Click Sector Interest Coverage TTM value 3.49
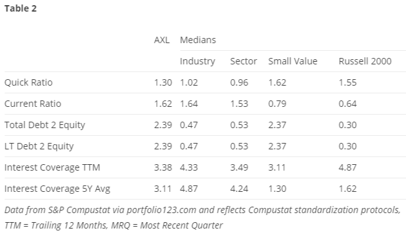The image size is (406, 235). [x=239, y=167]
